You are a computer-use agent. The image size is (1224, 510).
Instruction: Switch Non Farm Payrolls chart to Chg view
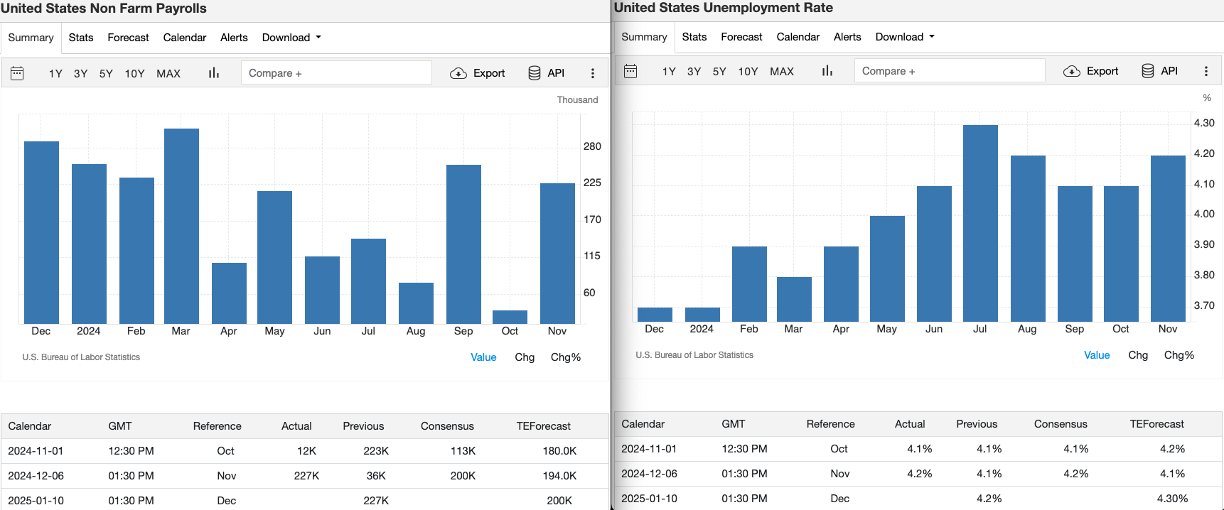(x=525, y=357)
